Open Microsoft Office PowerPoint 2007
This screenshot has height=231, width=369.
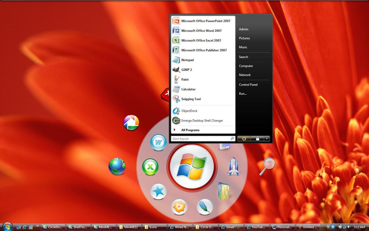tap(203, 21)
